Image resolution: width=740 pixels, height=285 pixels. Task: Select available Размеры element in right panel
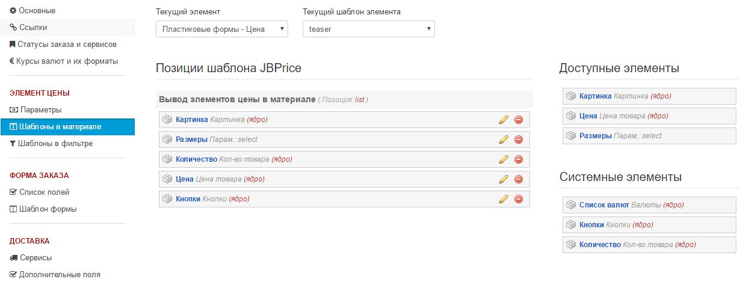[x=596, y=136]
